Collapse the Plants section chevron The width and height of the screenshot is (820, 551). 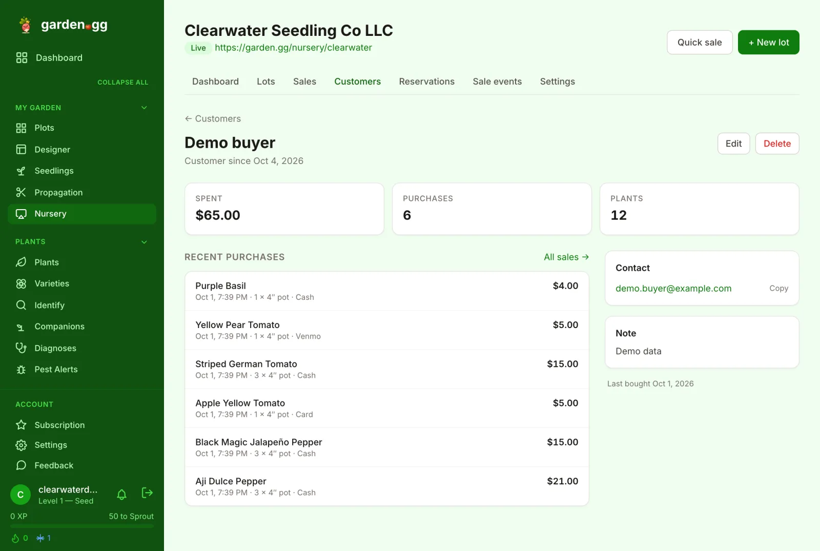[144, 242]
